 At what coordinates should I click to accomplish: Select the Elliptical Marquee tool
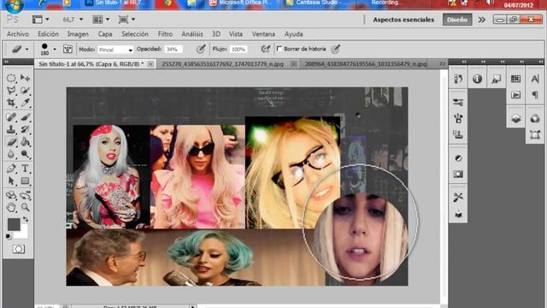click(11, 78)
